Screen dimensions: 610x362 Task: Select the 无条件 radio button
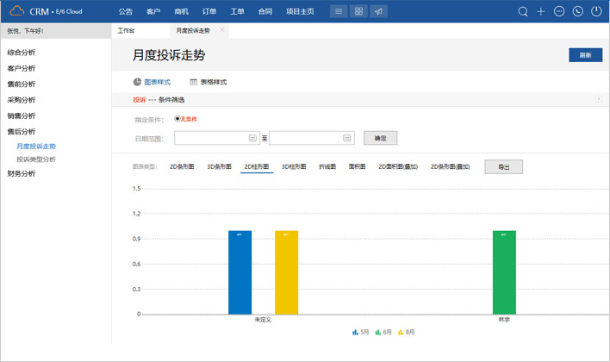tap(177, 119)
